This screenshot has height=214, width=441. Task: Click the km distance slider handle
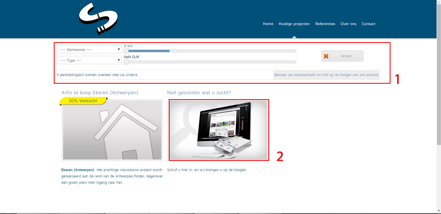click(126, 51)
